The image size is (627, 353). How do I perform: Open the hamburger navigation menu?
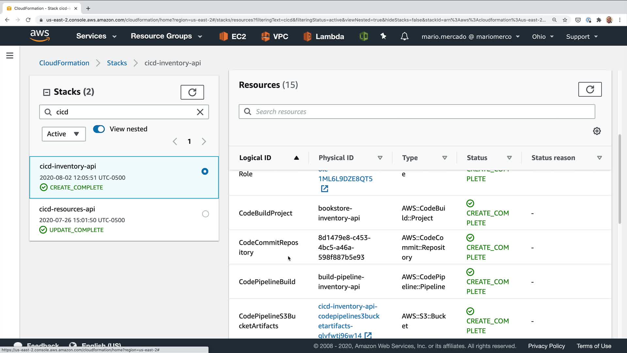tap(10, 56)
